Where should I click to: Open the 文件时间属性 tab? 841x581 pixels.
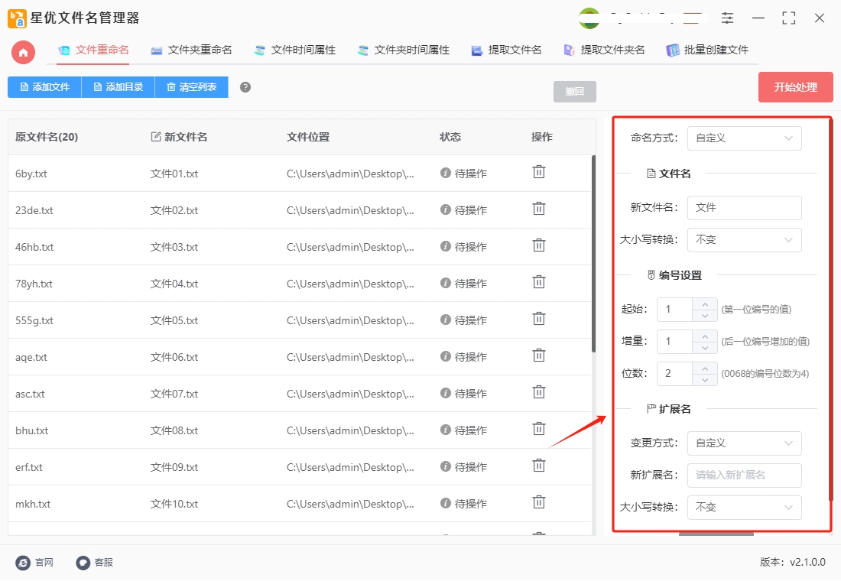294,50
